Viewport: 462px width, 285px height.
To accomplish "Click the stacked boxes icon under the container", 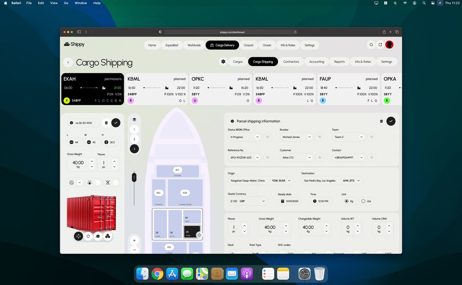I will pos(108,236).
